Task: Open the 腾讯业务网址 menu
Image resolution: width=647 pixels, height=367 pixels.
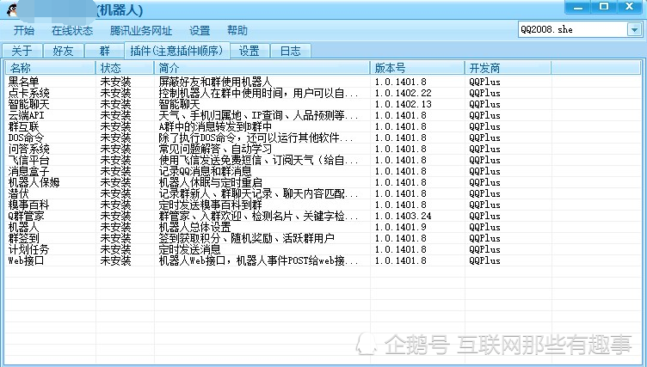Action: click(141, 31)
